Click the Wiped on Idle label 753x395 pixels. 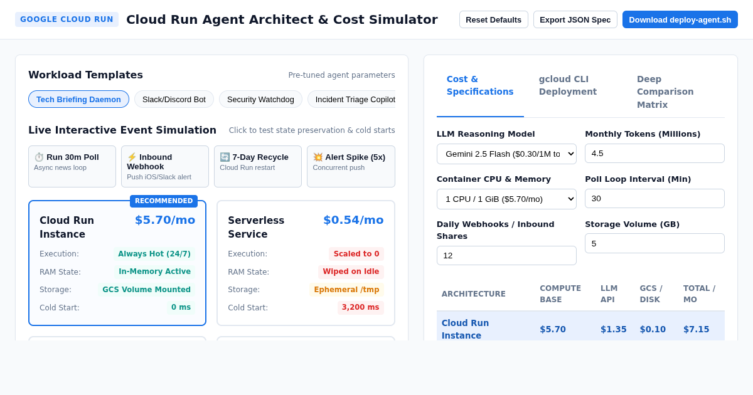[351, 271]
